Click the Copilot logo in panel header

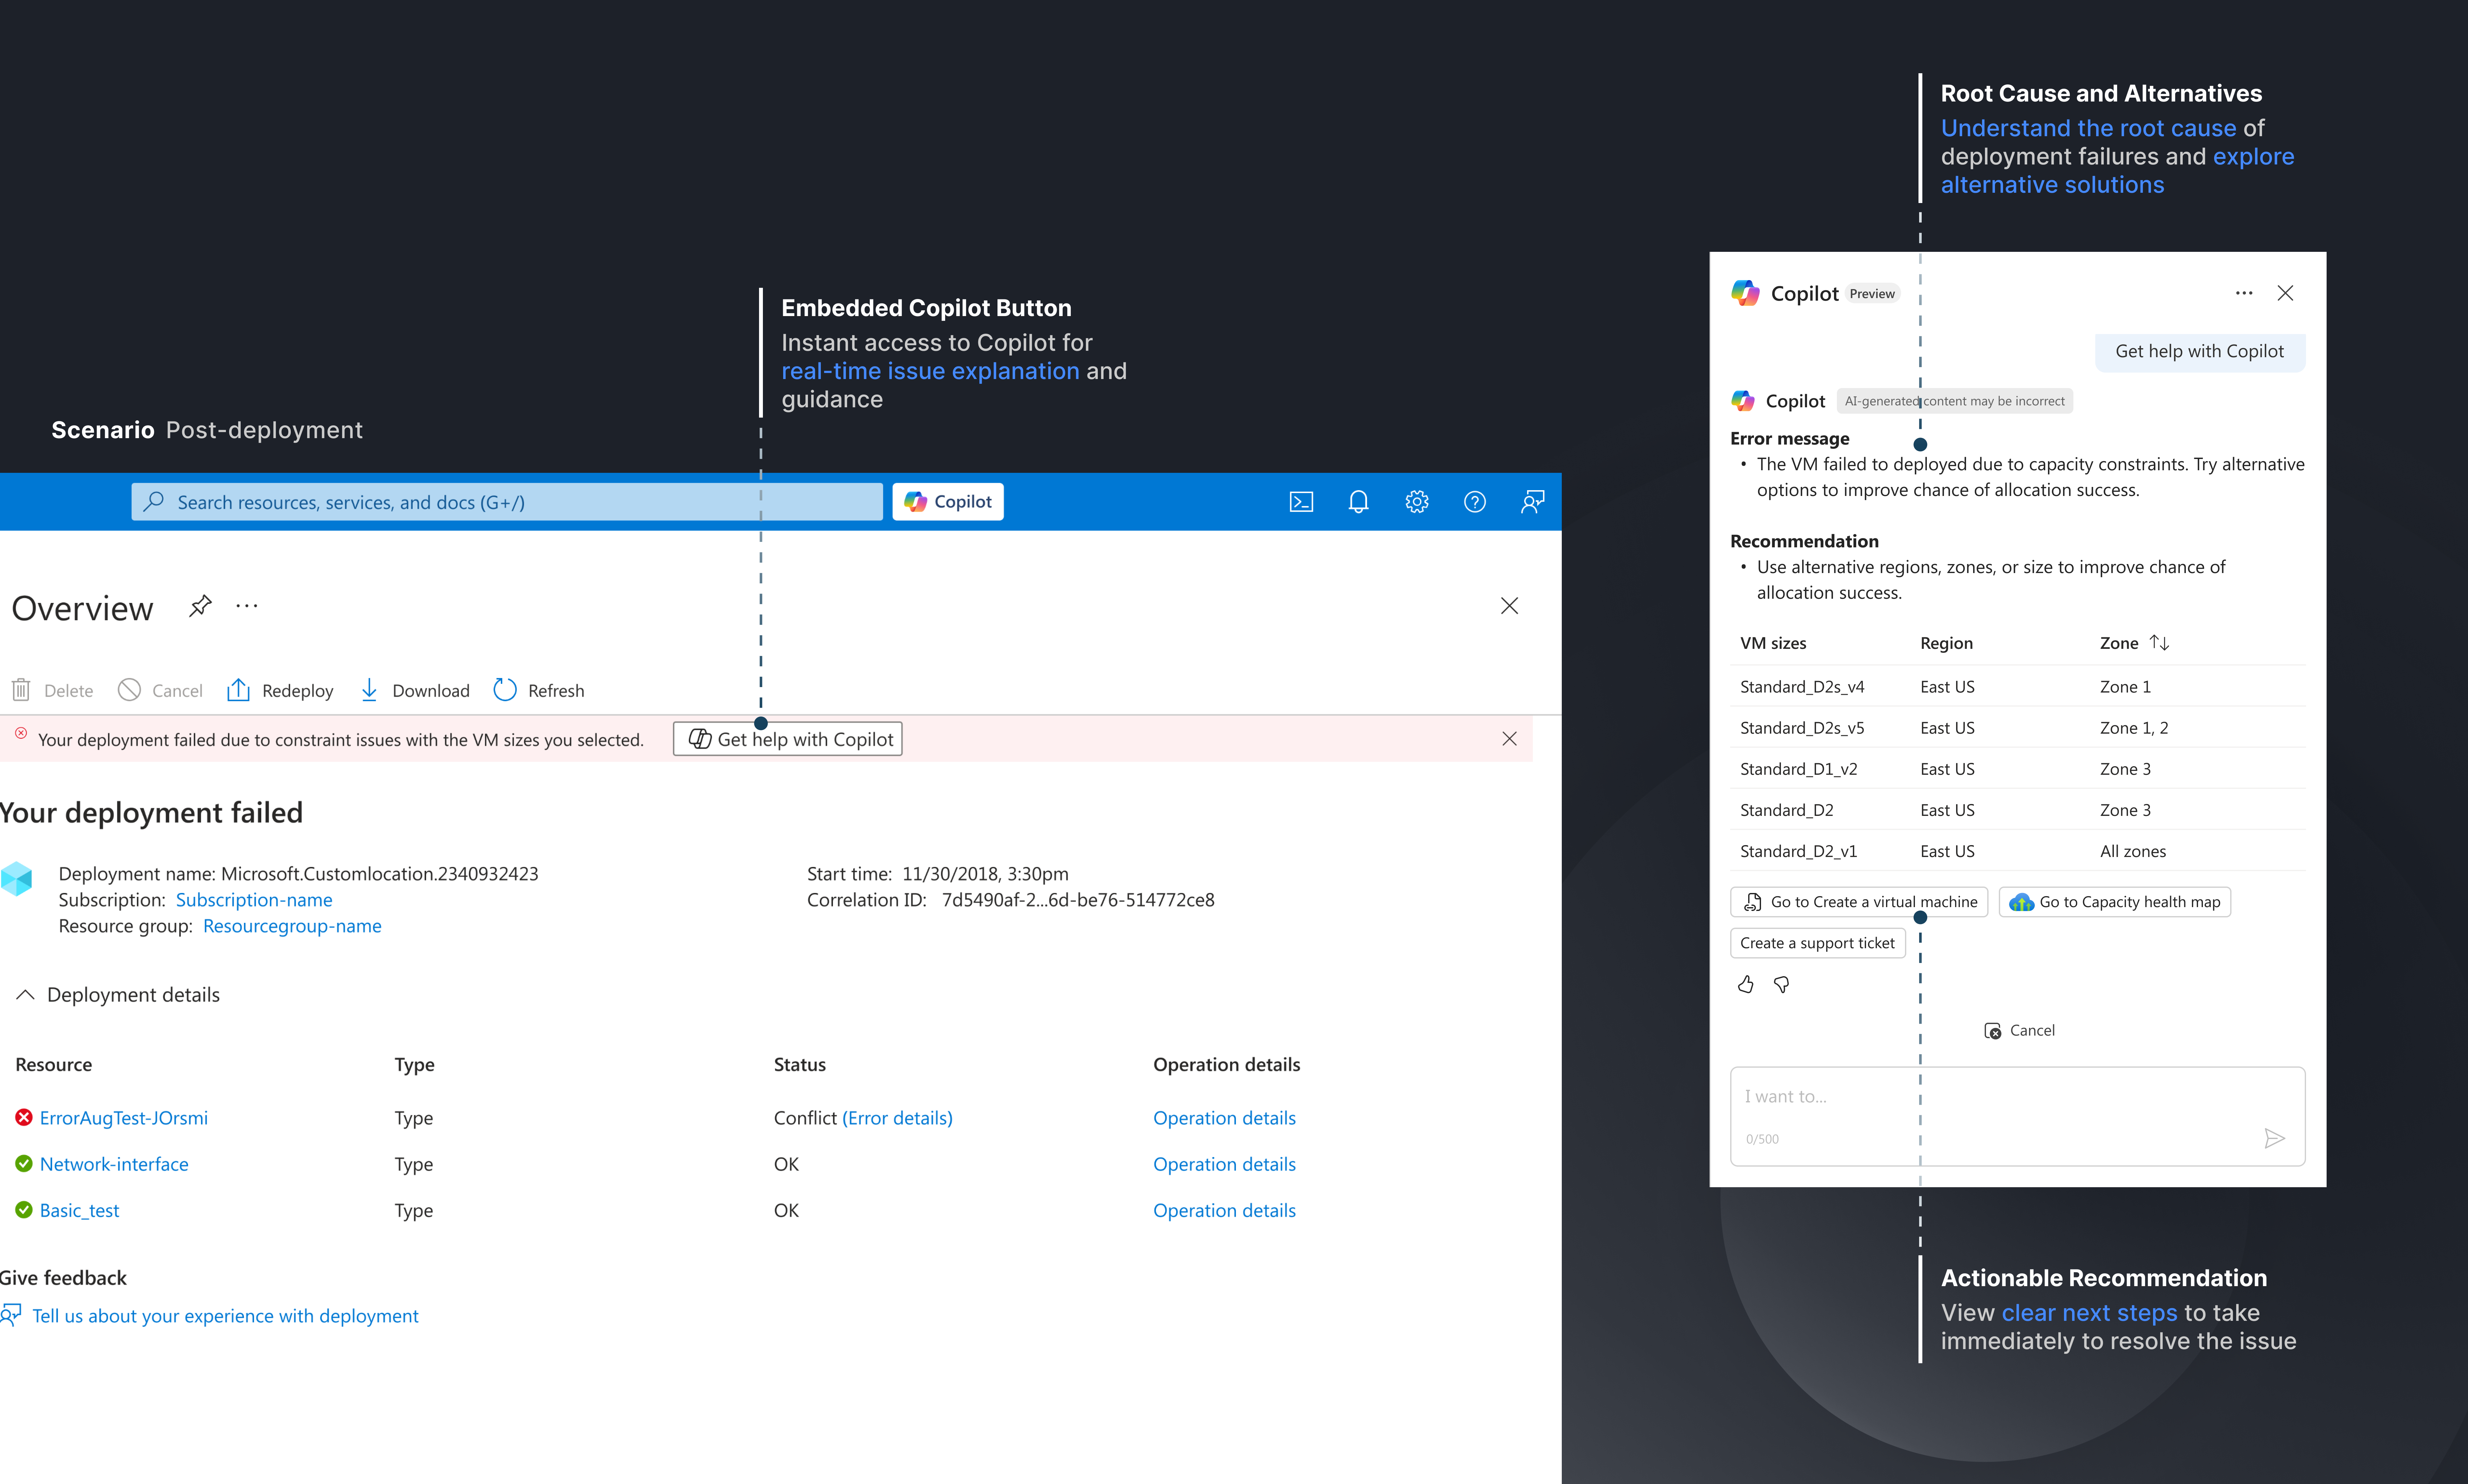[1746, 293]
